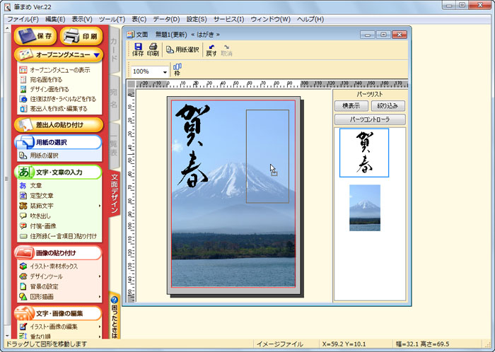
Task: Click the 保存 save icon in document toolbar
Action: tap(137, 49)
